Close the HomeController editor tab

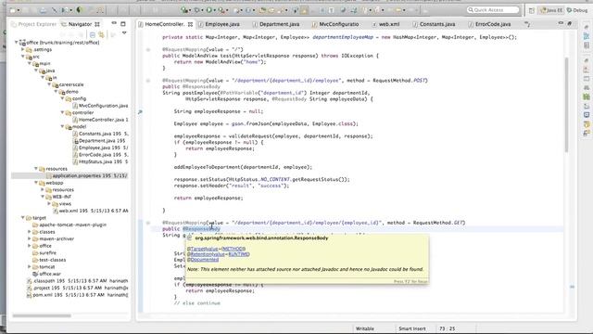(190, 24)
